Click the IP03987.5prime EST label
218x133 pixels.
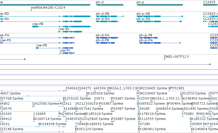(x=123, y=99)
